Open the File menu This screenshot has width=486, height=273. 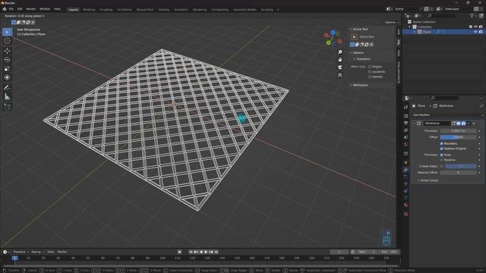point(11,9)
